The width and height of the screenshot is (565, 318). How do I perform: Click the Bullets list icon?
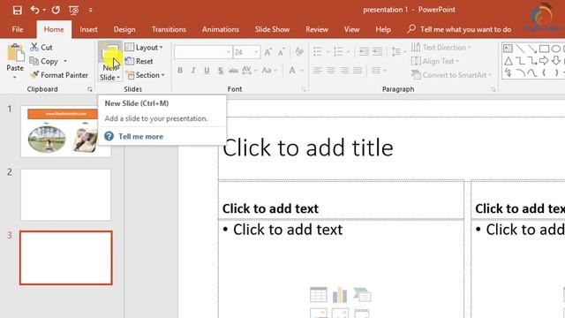click(x=318, y=52)
